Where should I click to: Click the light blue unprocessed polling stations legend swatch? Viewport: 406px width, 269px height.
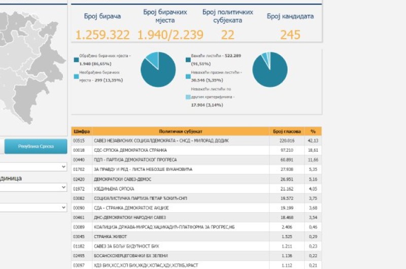pos(76,76)
